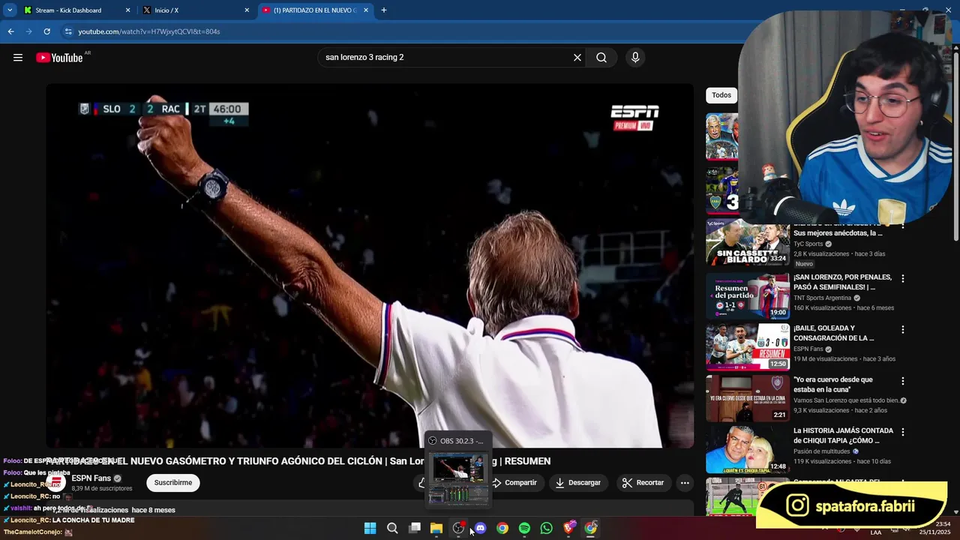Viewport: 960px width, 540px height.
Task: Open Task View in the taskbar
Action: pyautogui.click(x=414, y=528)
